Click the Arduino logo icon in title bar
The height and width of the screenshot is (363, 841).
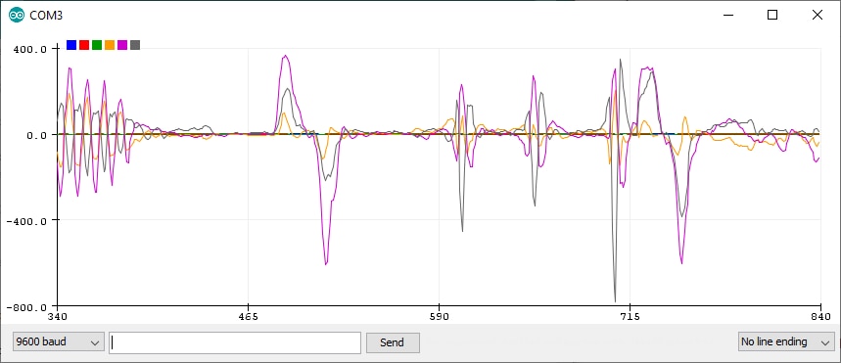click(17, 15)
